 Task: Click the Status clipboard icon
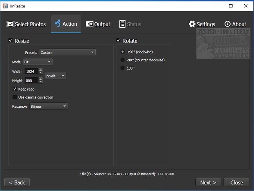122,24
